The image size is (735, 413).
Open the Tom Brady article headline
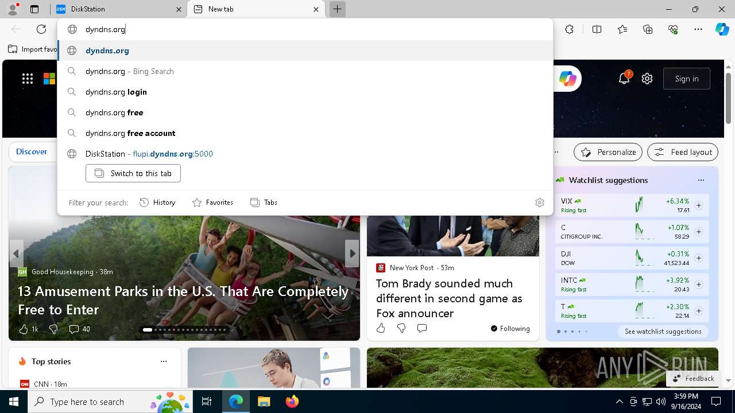click(450, 298)
